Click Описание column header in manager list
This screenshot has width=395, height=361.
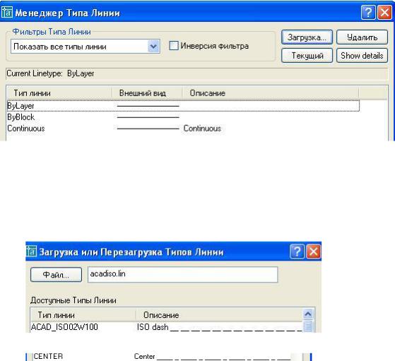tap(271, 93)
